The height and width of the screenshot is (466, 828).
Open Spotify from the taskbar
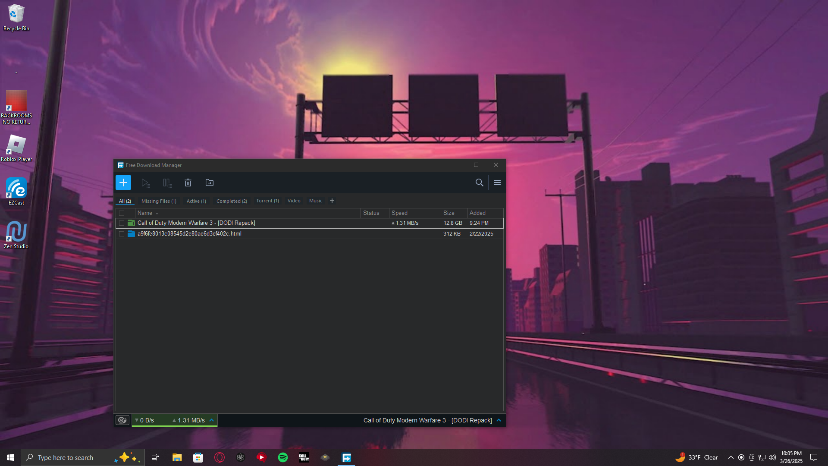(x=283, y=457)
